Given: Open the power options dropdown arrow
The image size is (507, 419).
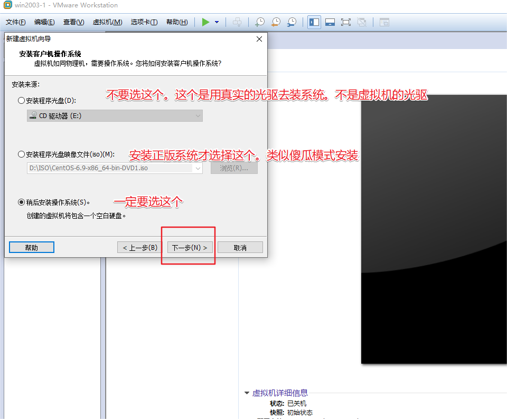Looking at the screenshot, I should click(x=217, y=22).
